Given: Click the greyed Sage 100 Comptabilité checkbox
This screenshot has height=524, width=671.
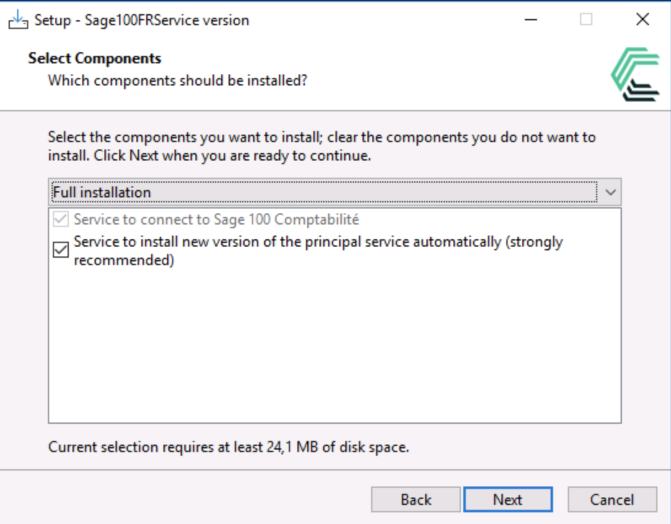Looking at the screenshot, I should coord(61,220).
